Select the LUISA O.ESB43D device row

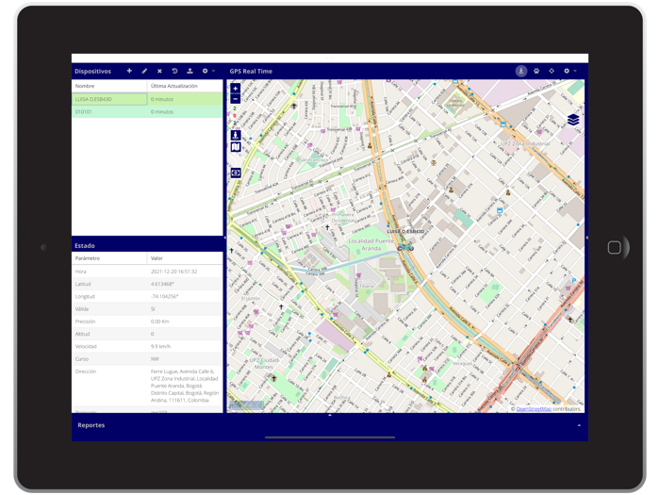tap(147, 99)
